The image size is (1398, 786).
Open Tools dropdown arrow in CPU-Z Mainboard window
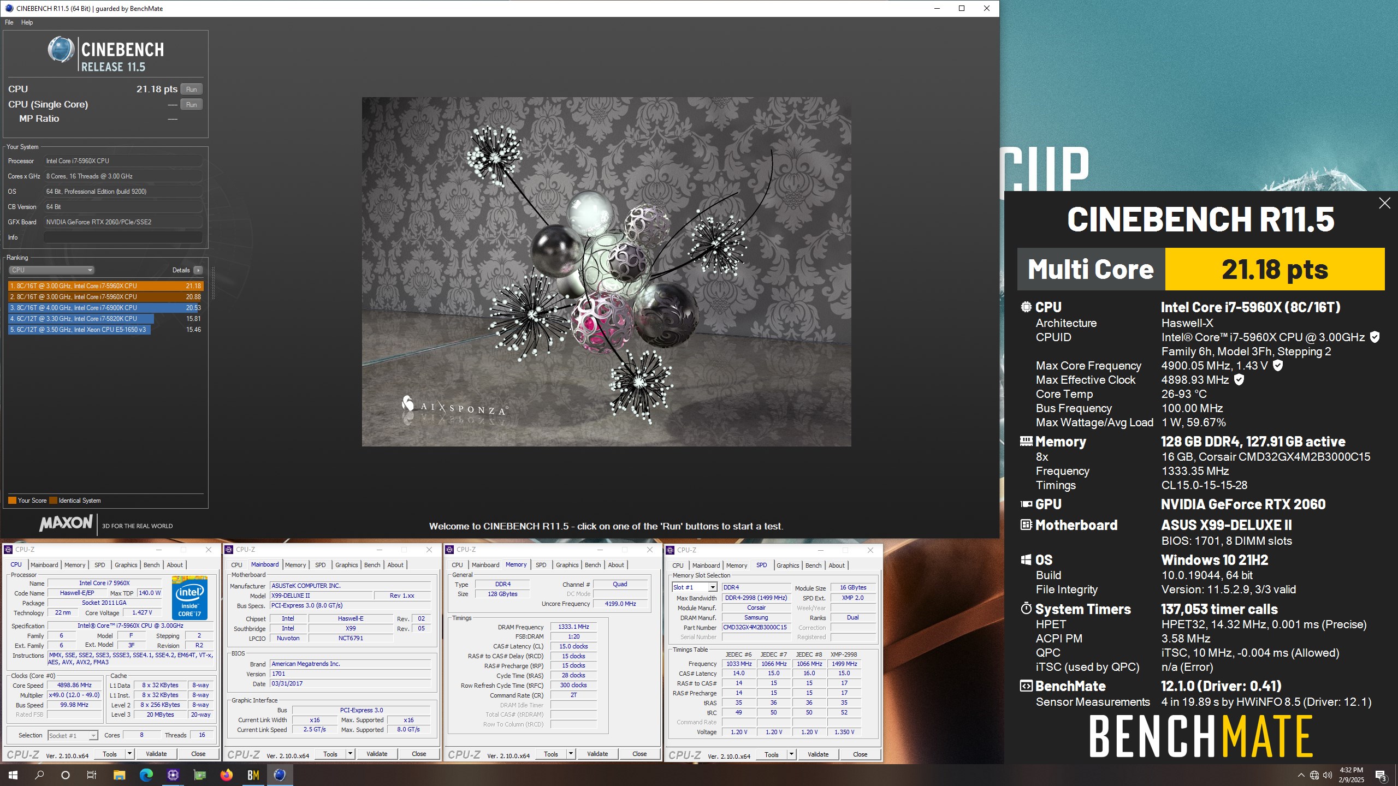(x=350, y=754)
